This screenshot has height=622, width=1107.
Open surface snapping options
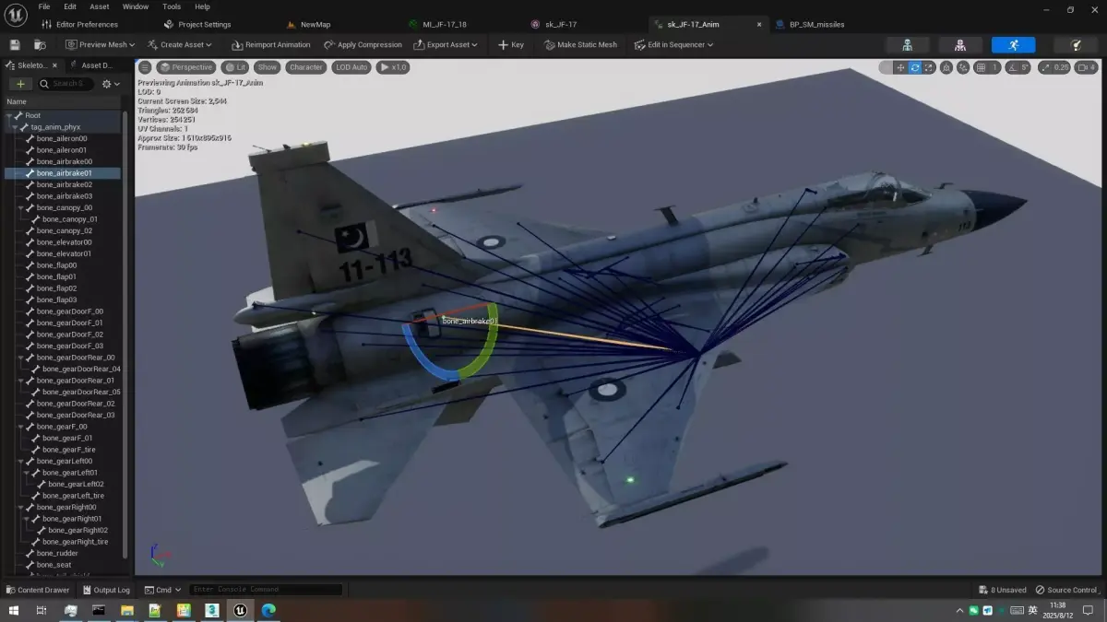[963, 67]
